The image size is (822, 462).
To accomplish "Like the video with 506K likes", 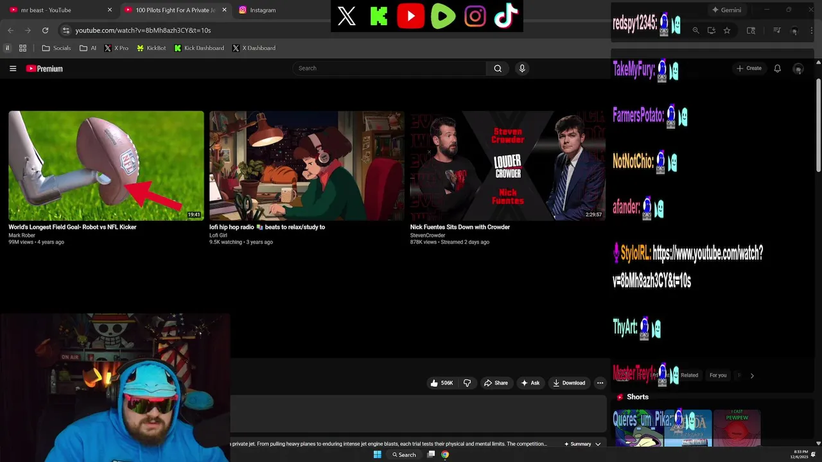I will click(x=442, y=383).
